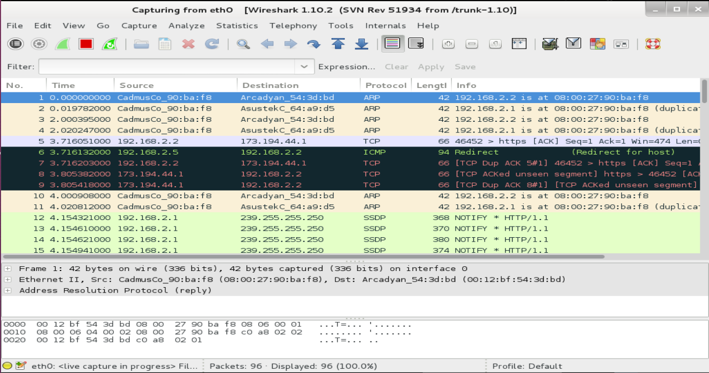
Task: Reset zoom to normal size icon
Action: coord(495,44)
